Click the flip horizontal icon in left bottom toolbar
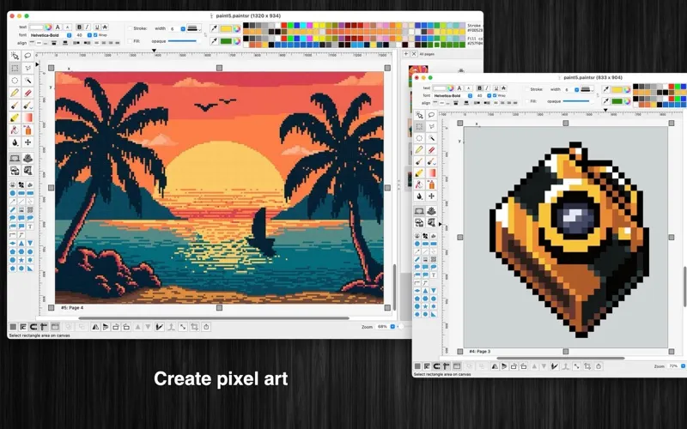 click(95, 327)
